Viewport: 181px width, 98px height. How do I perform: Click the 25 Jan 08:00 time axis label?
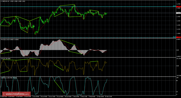tap(60, 97)
